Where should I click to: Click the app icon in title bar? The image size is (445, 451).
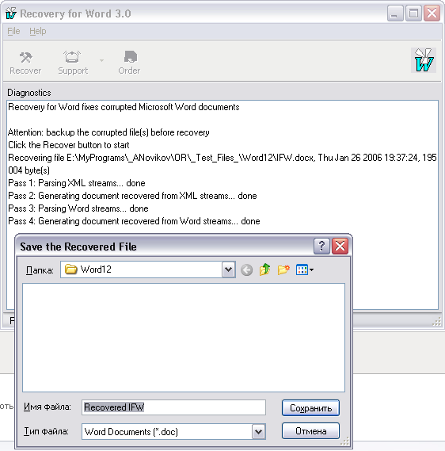[x=11, y=13]
